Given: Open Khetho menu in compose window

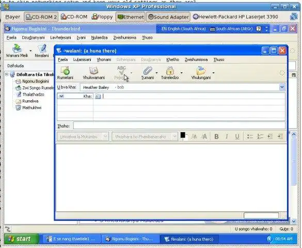Looking at the screenshot, I should coord(172,59).
